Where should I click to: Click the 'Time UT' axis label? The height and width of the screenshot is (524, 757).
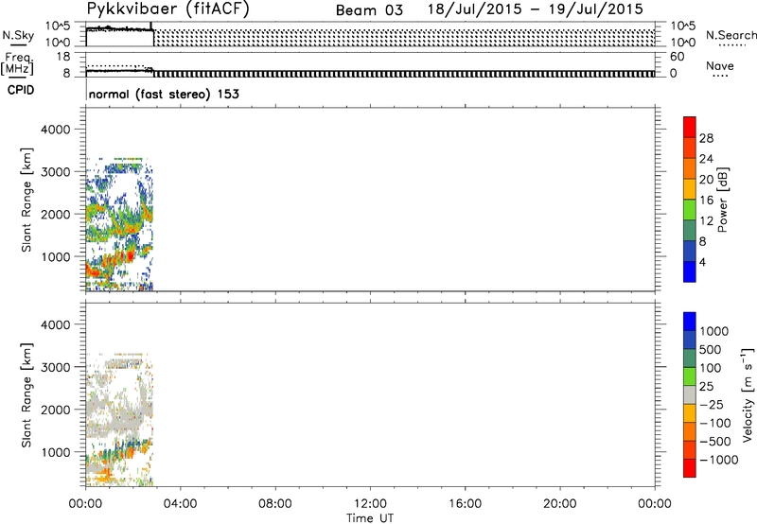pyautogui.click(x=370, y=517)
